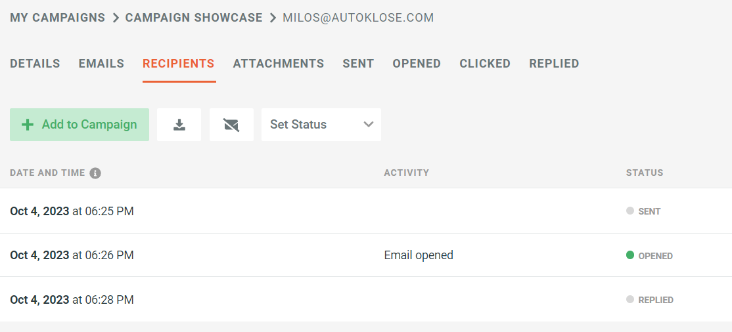Click the unsubscribe crossed-envelope icon
The image size is (732, 332).
(x=231, y=125)
